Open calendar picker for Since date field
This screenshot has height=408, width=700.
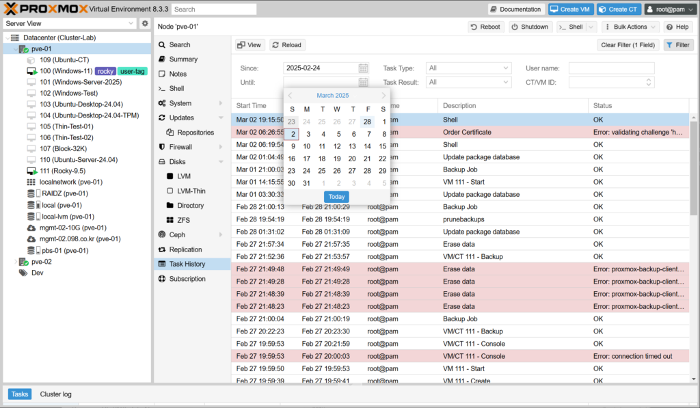(364, 68)
